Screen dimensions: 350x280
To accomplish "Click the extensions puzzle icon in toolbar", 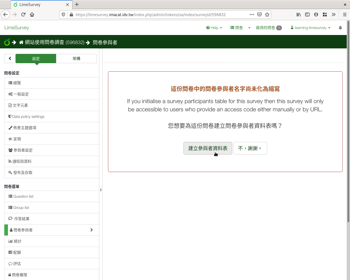I will click(325, 14).
